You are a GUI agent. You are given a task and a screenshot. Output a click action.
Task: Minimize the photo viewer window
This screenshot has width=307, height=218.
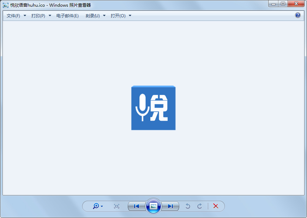(x=273, y=4)
